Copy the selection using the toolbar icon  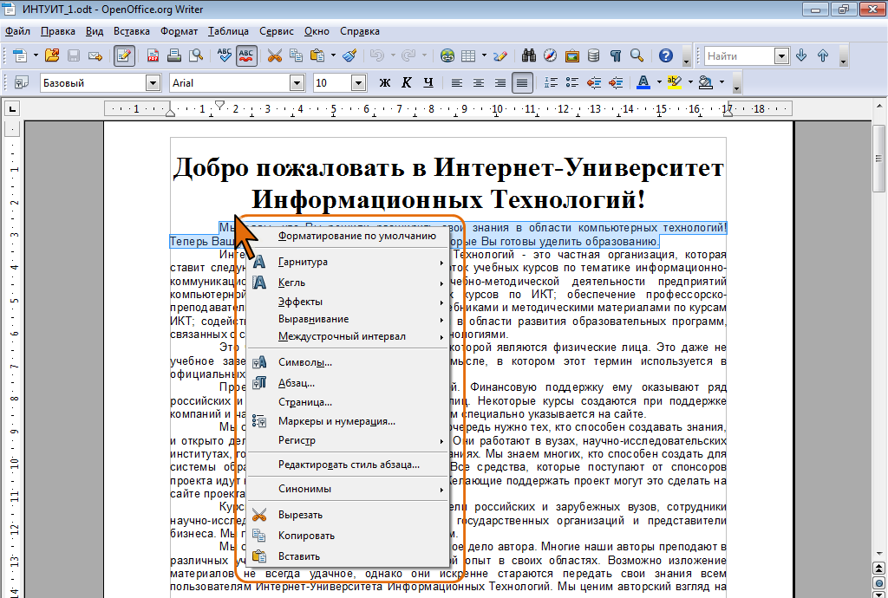pyautogui.click(x=297, y=55)
